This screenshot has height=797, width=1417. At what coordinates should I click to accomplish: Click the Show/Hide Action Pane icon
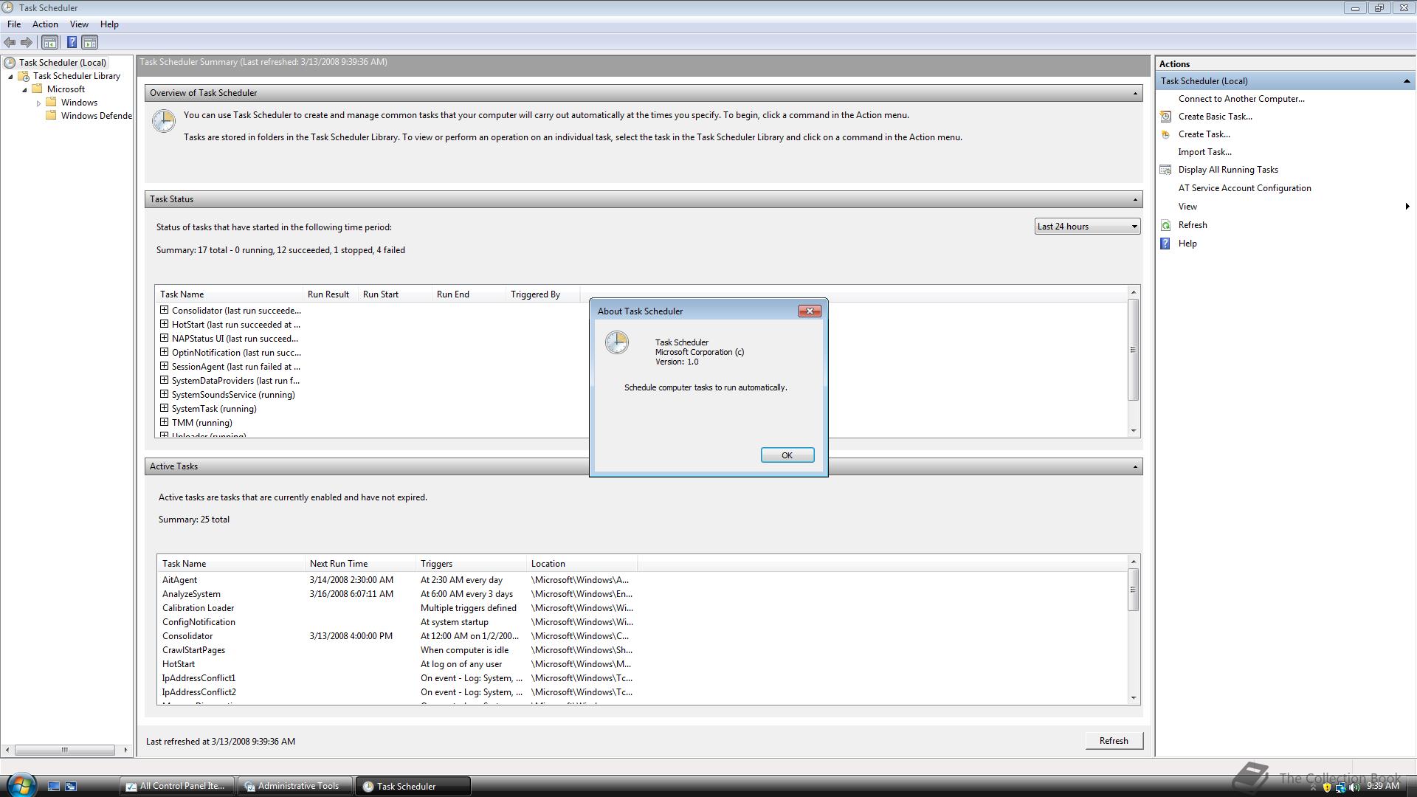(x=89, y=43)
